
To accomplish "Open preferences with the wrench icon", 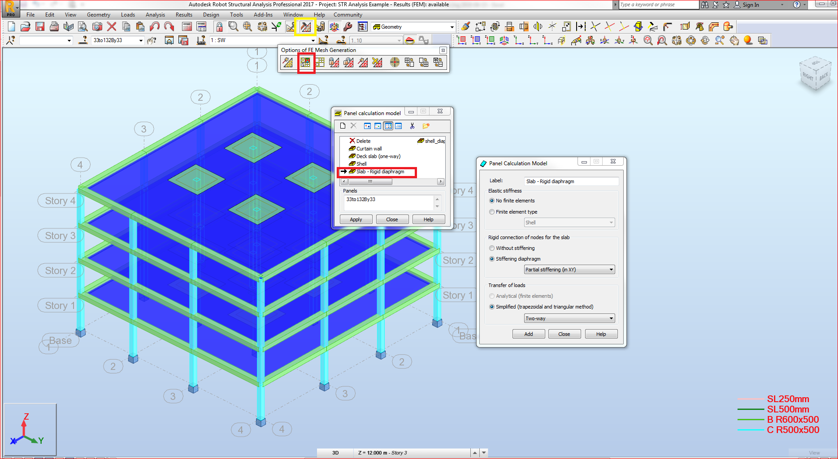I will coord(348,27).
